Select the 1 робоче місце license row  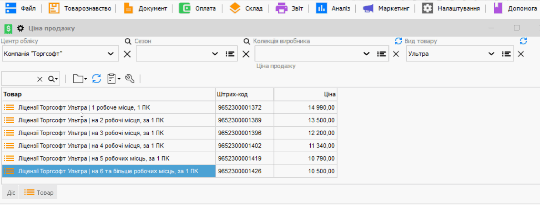point(84,108)
